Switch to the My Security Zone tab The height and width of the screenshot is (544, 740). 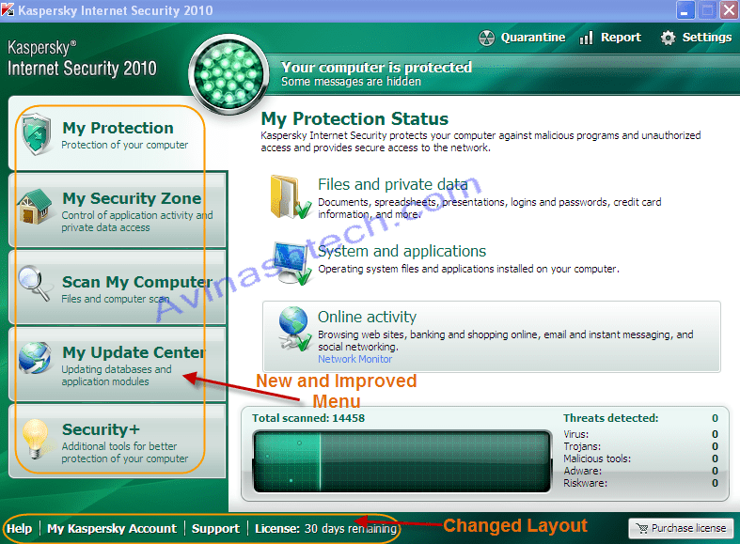117,210
